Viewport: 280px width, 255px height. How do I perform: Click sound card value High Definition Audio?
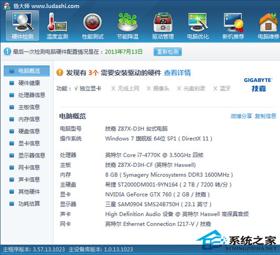coord(177,214)
